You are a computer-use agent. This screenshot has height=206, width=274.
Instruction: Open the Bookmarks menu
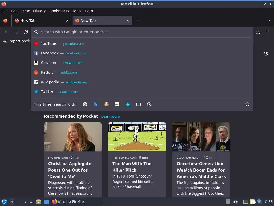59,11
